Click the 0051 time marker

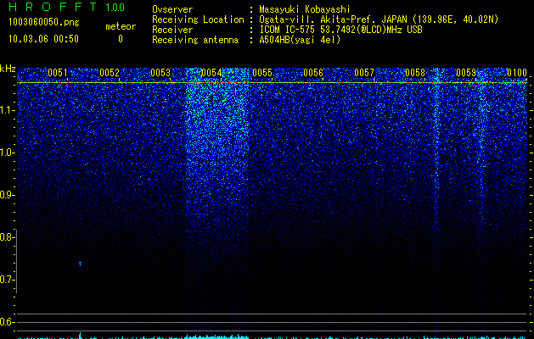(x=58, y=73)
